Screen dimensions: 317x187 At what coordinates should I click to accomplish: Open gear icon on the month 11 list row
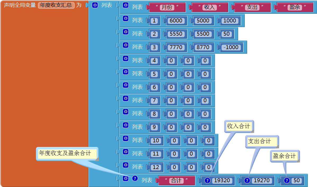tap(126, 152)
